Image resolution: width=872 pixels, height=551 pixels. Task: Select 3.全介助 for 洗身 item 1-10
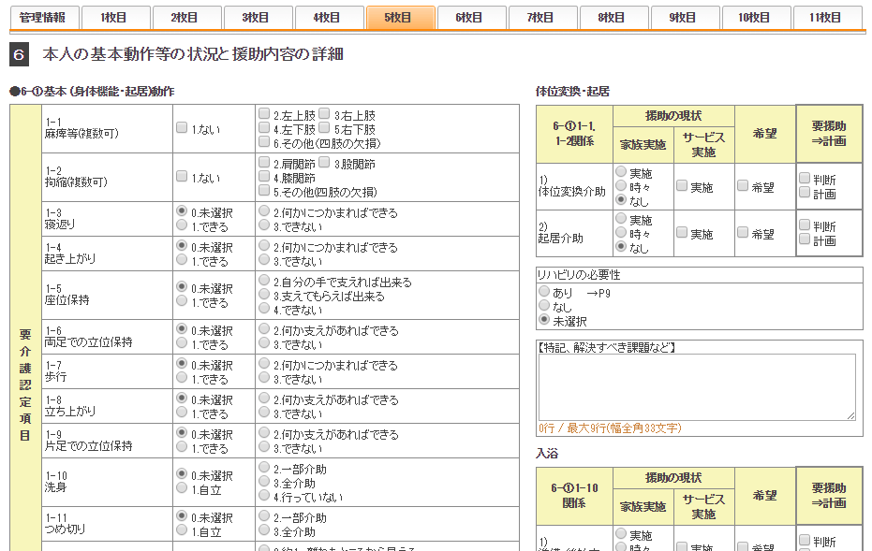265,484
